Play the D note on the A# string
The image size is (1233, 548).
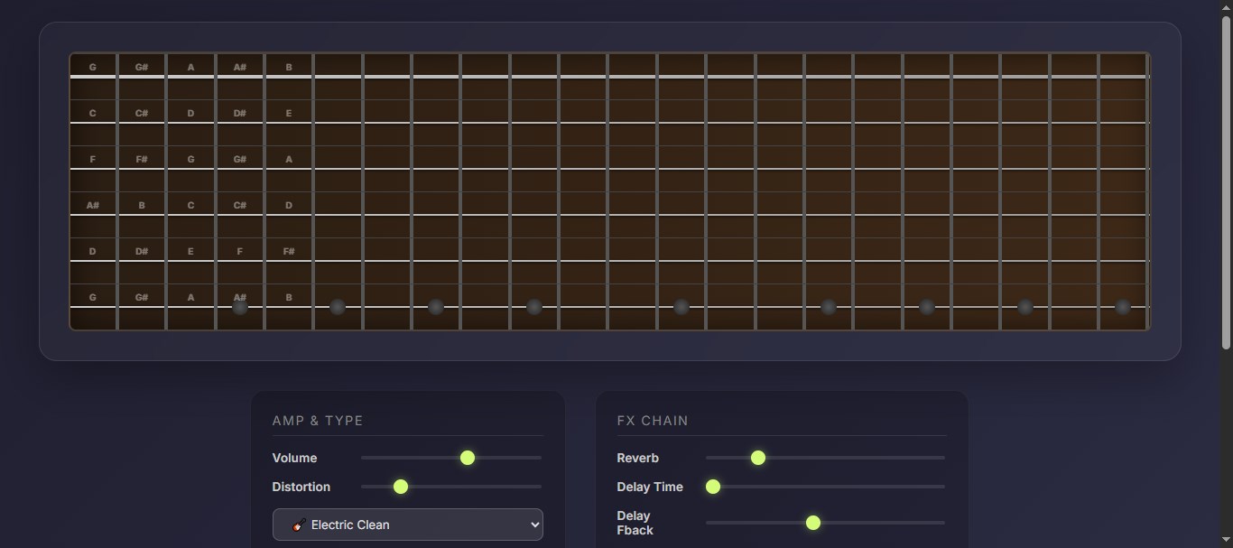coord(289,205)
